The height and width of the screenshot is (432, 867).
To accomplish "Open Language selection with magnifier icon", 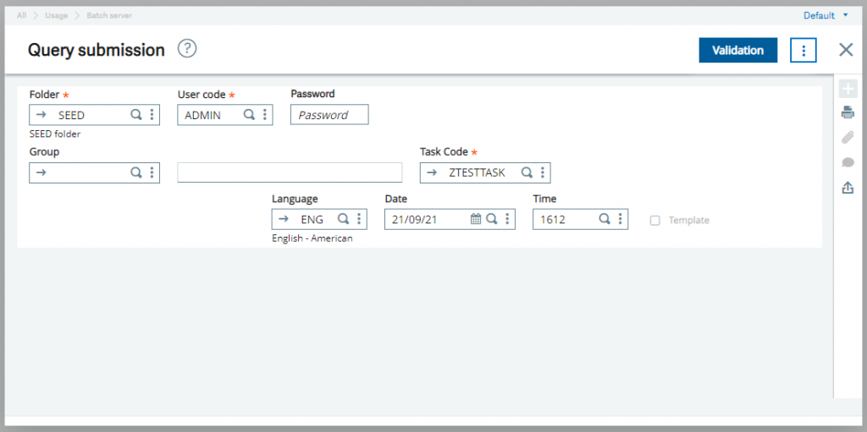I will [x=344, y=219].
